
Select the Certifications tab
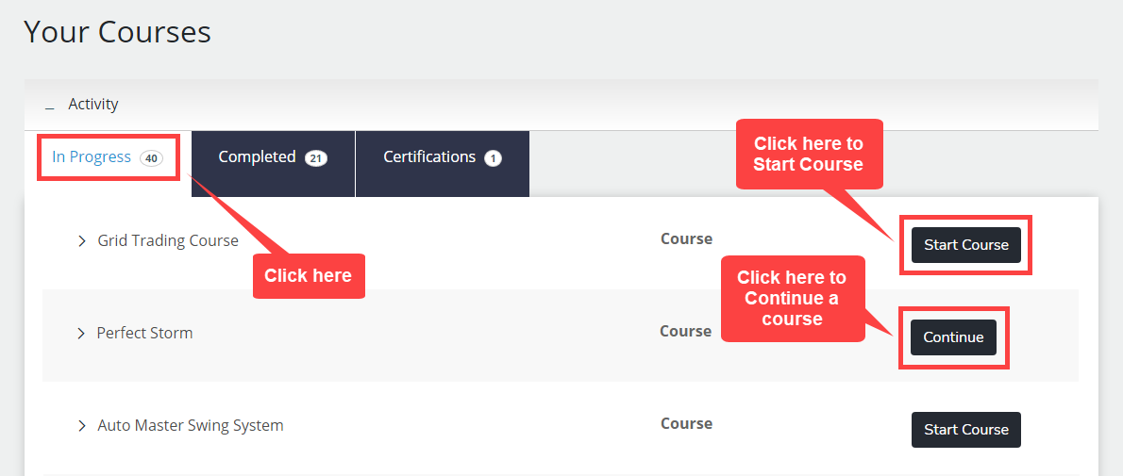[429, 157]
